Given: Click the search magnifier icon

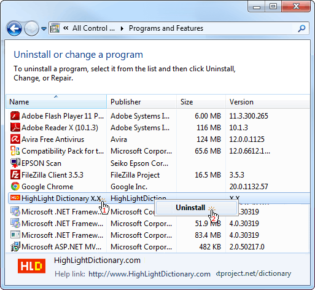Looking at the screenshot, I should 301,28.
